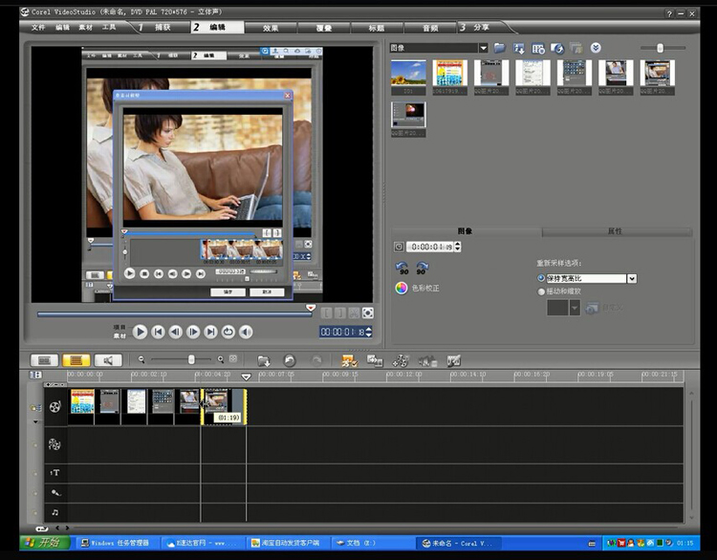Open the Smart Proxy manager icon
This screenshot has width=717, height=560.
pos(349,361)
